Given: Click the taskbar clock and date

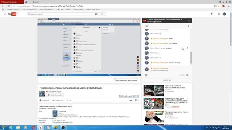Looking at the screenshot, I should [225, 127].
